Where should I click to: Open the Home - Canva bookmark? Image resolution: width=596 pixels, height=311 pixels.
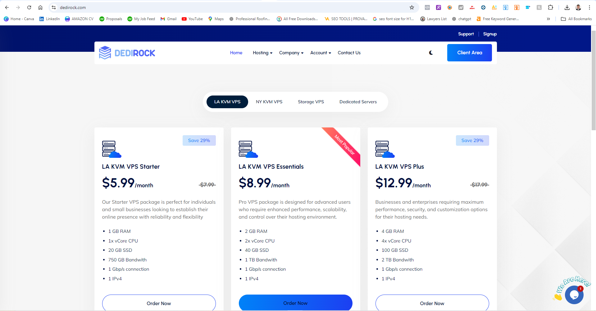[19, 19]
